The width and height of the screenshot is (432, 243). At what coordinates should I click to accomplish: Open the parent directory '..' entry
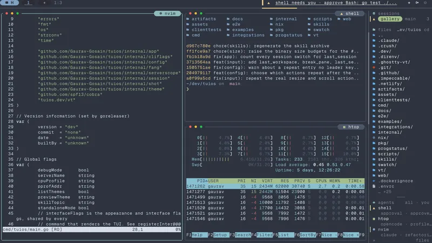pos(381,35)
